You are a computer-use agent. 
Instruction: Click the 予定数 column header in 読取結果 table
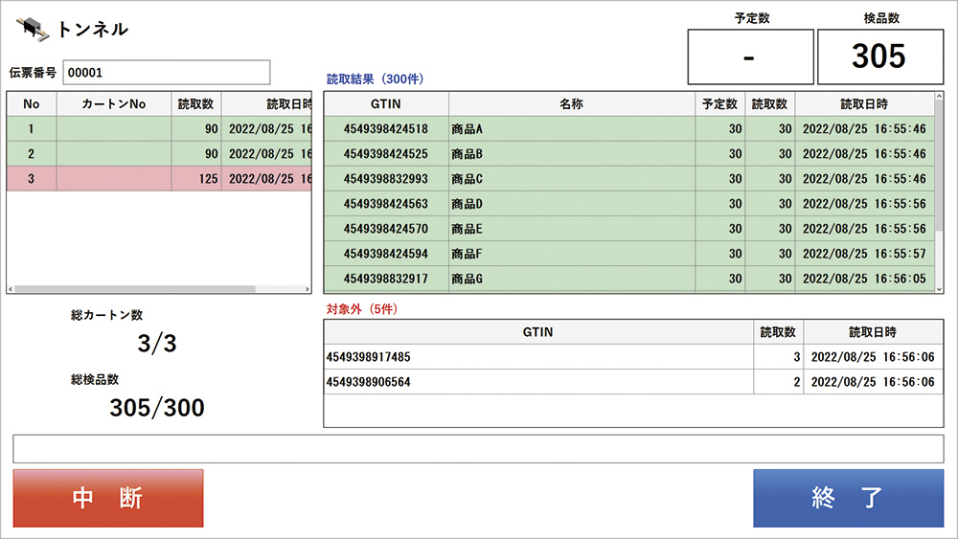pyautogui.click(x=719, y=103)
